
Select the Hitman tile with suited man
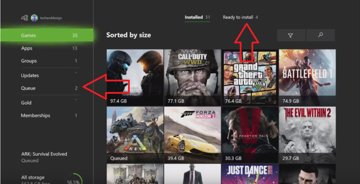(192, 174)
